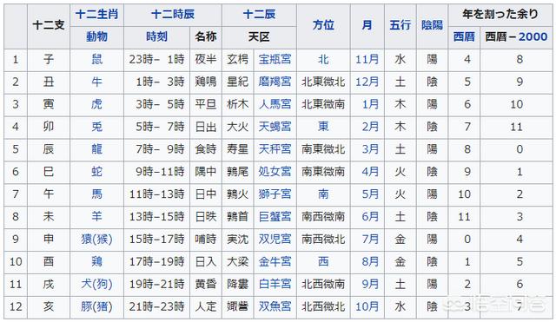
Task: Open the 天蝎宮 zodiac link
Action: 275,127
